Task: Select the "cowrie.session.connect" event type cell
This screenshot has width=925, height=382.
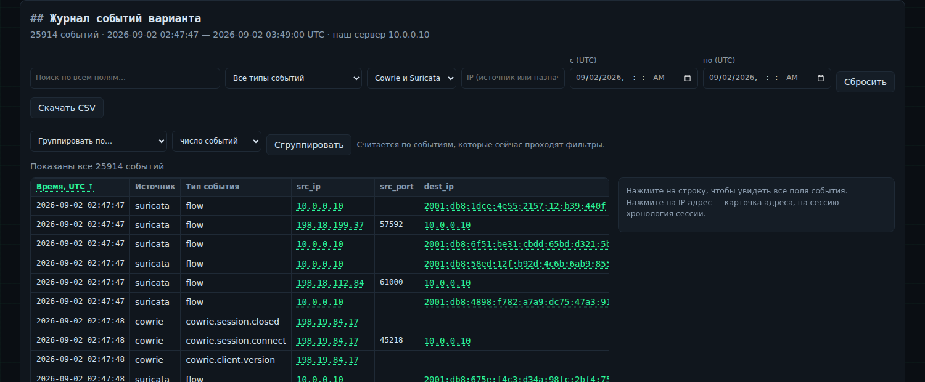Action: (236, 341)
